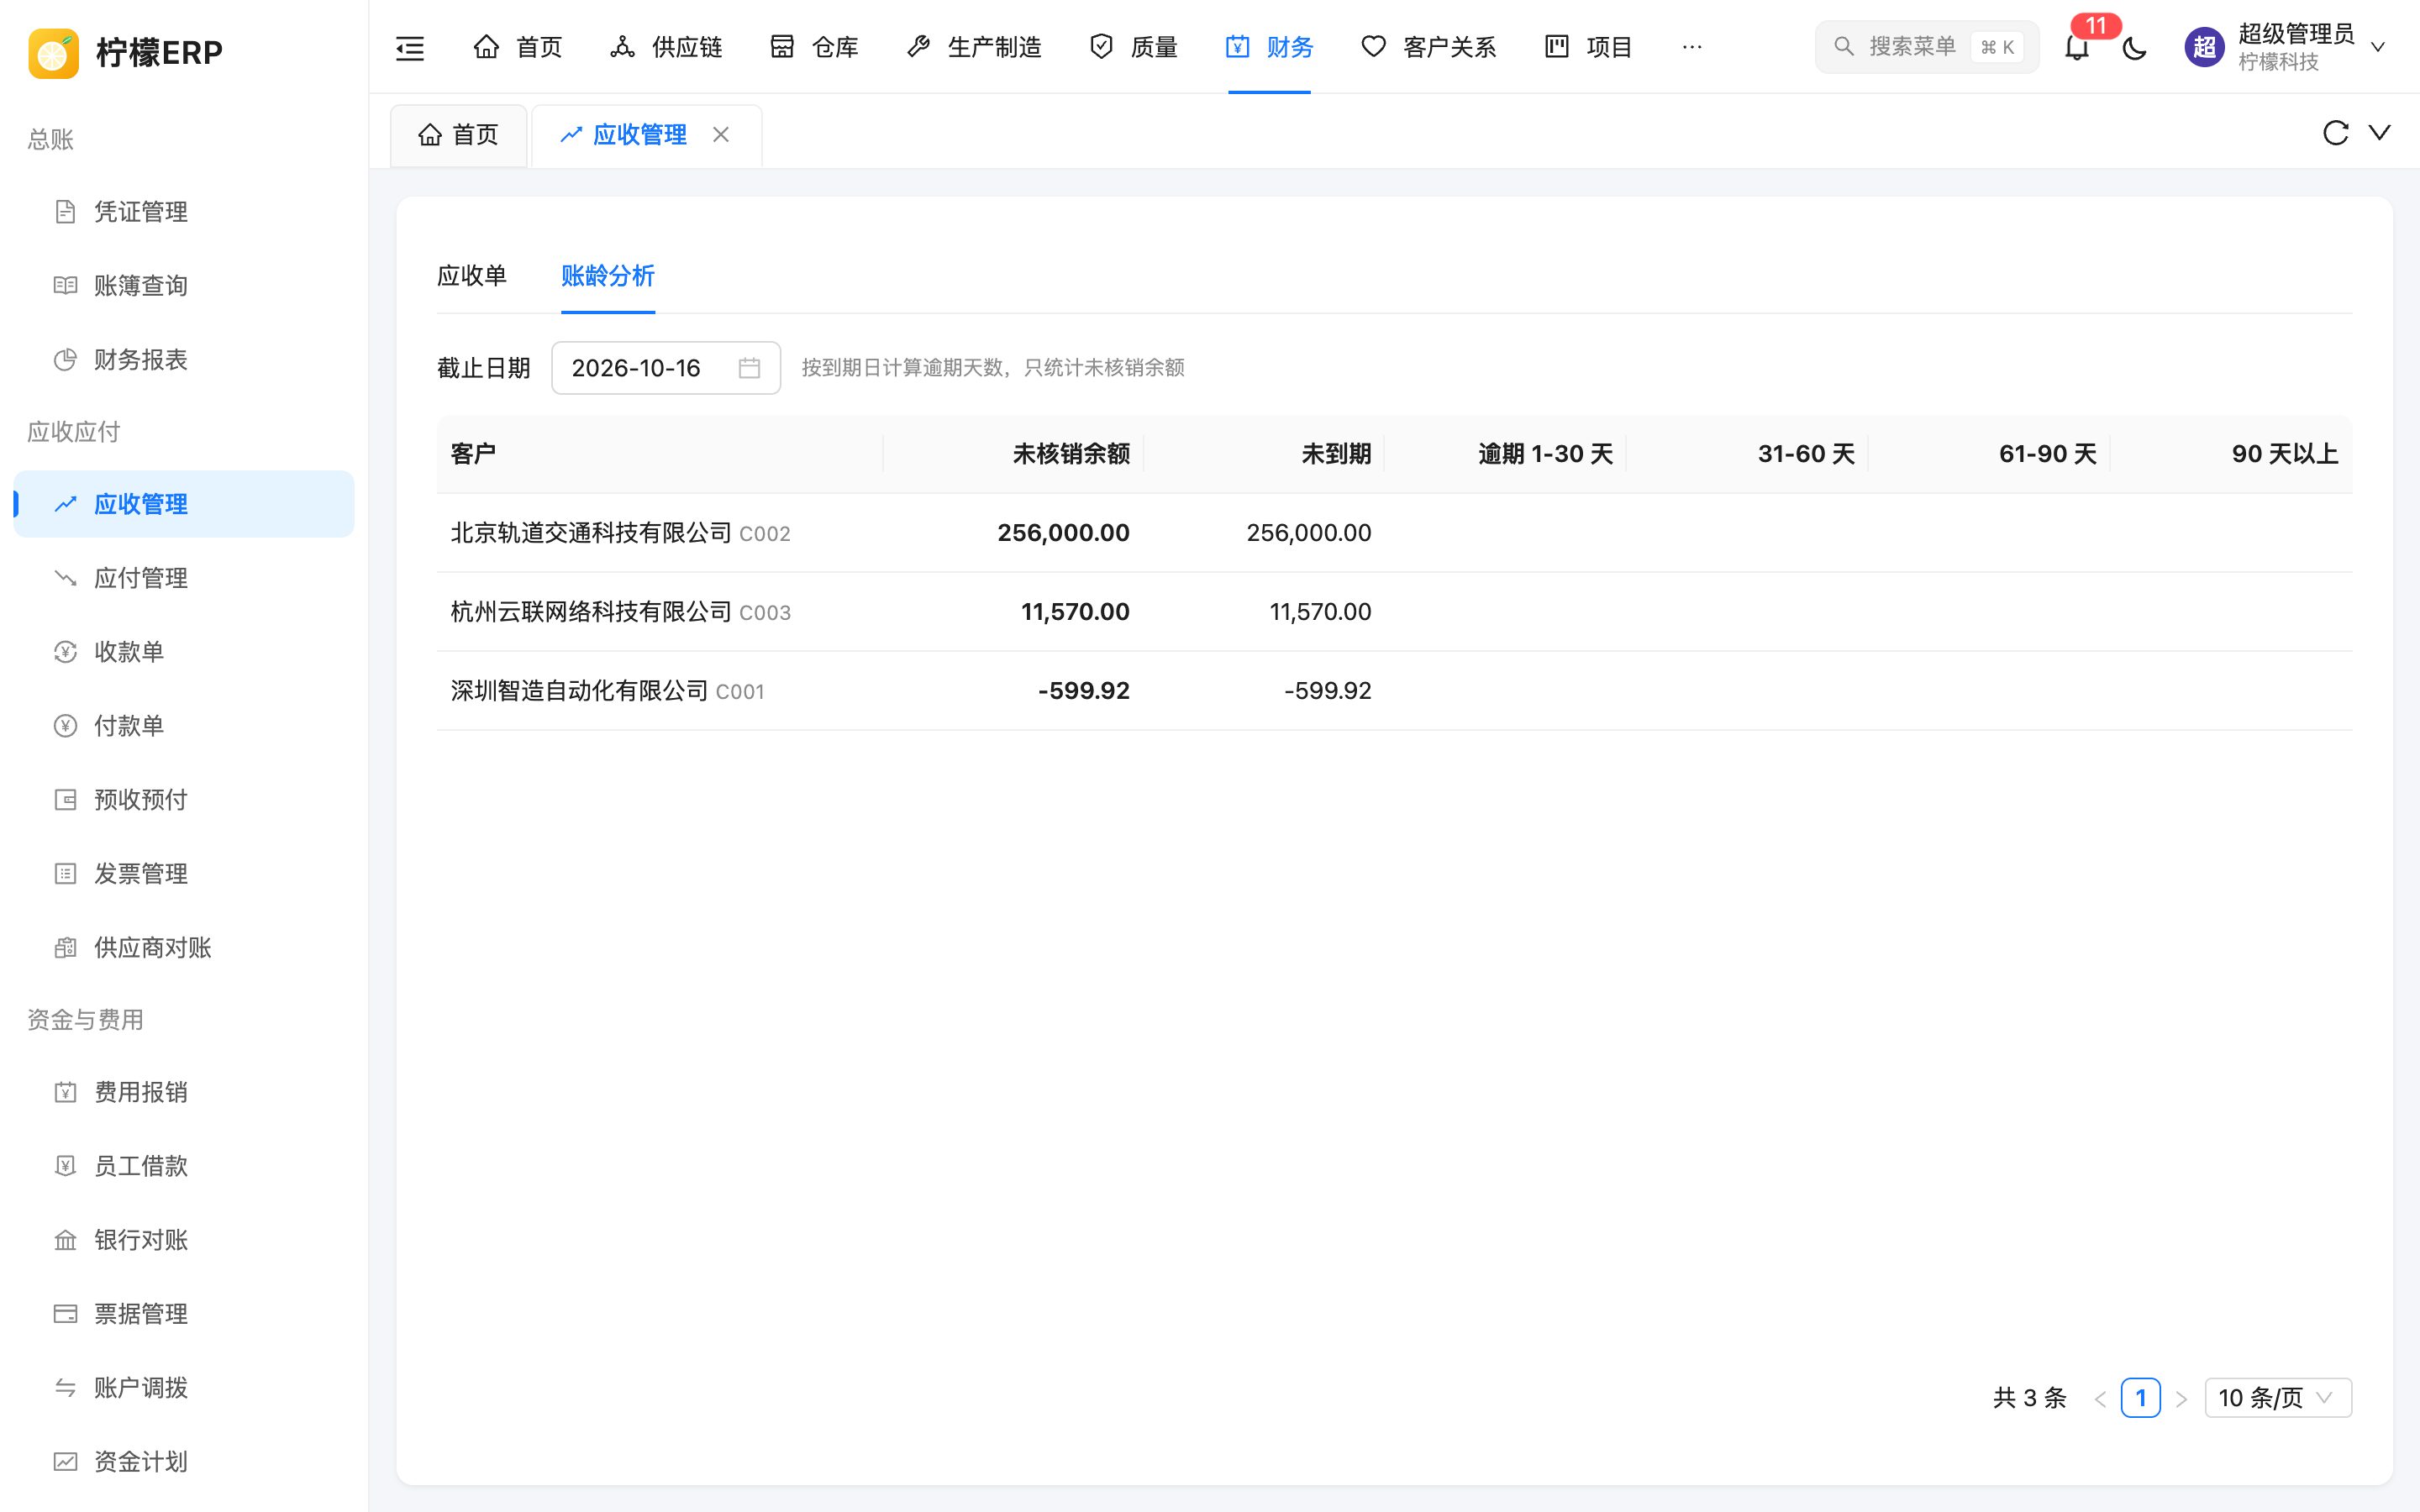Open 财务报表 pie chart item
This screenshot has height=1512, width=2420.
click(65, 360)
